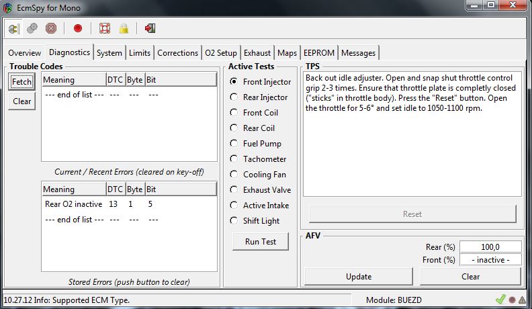Click the Rear (%) AFV input field

coord(490,247)
